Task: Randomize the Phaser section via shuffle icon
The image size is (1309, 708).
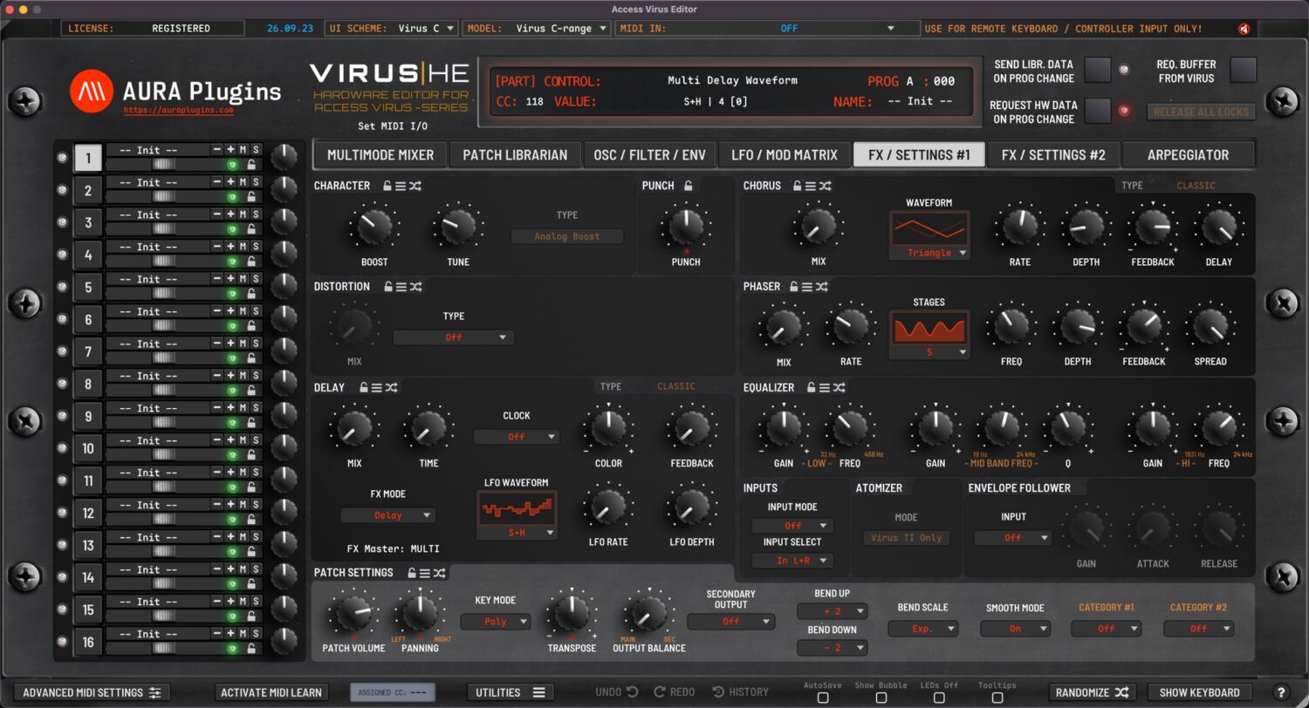Action: pyautogui.click(x=822, y=286)
